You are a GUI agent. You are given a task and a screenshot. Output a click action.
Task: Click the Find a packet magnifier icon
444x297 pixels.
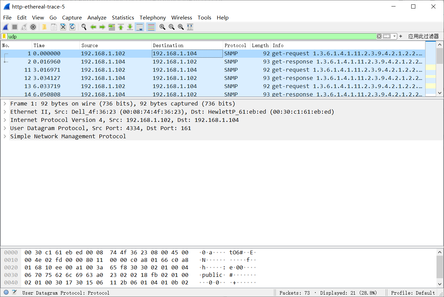click(84, 27)
